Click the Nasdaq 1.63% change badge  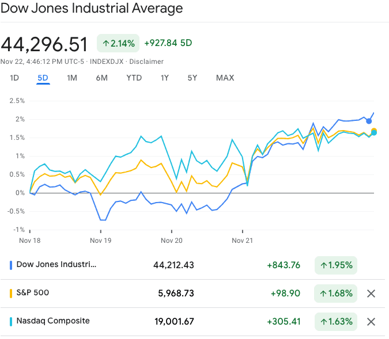click(336, 322)
